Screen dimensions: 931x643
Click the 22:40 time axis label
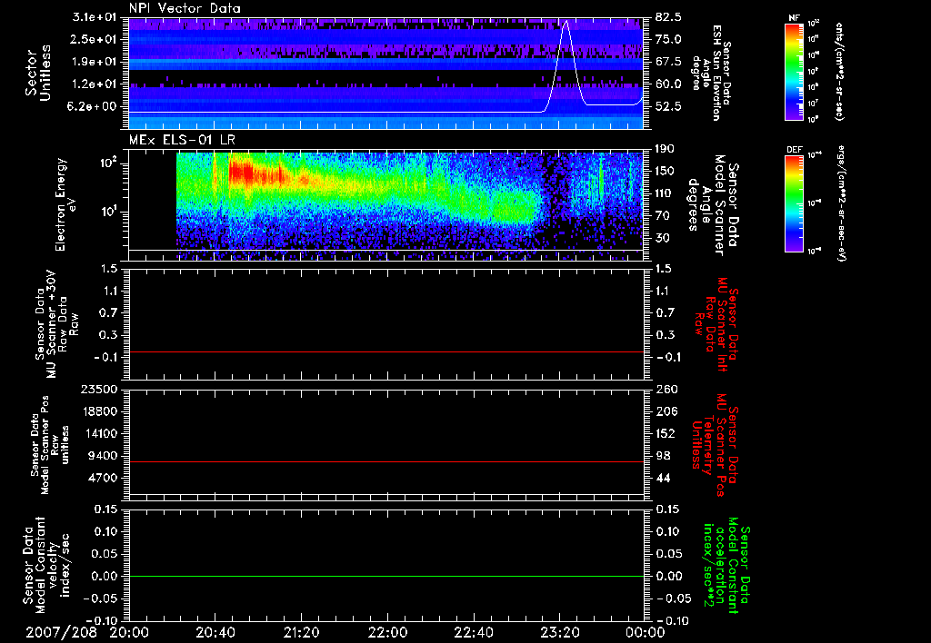[473, 632]
